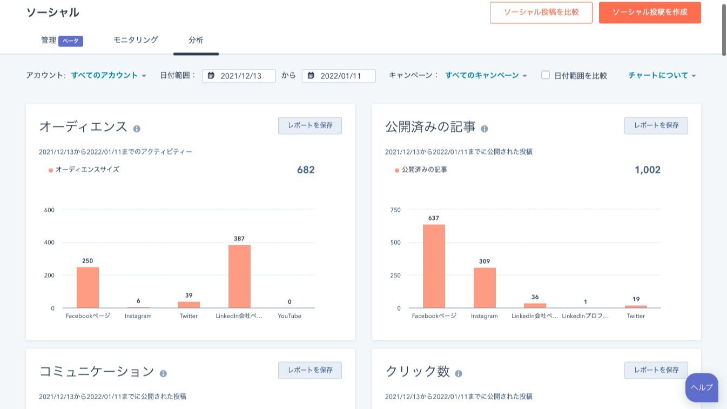Screen dimensions: 727x409
Task: Save the クリック数 report via レポートを保存
Action: 656,370
